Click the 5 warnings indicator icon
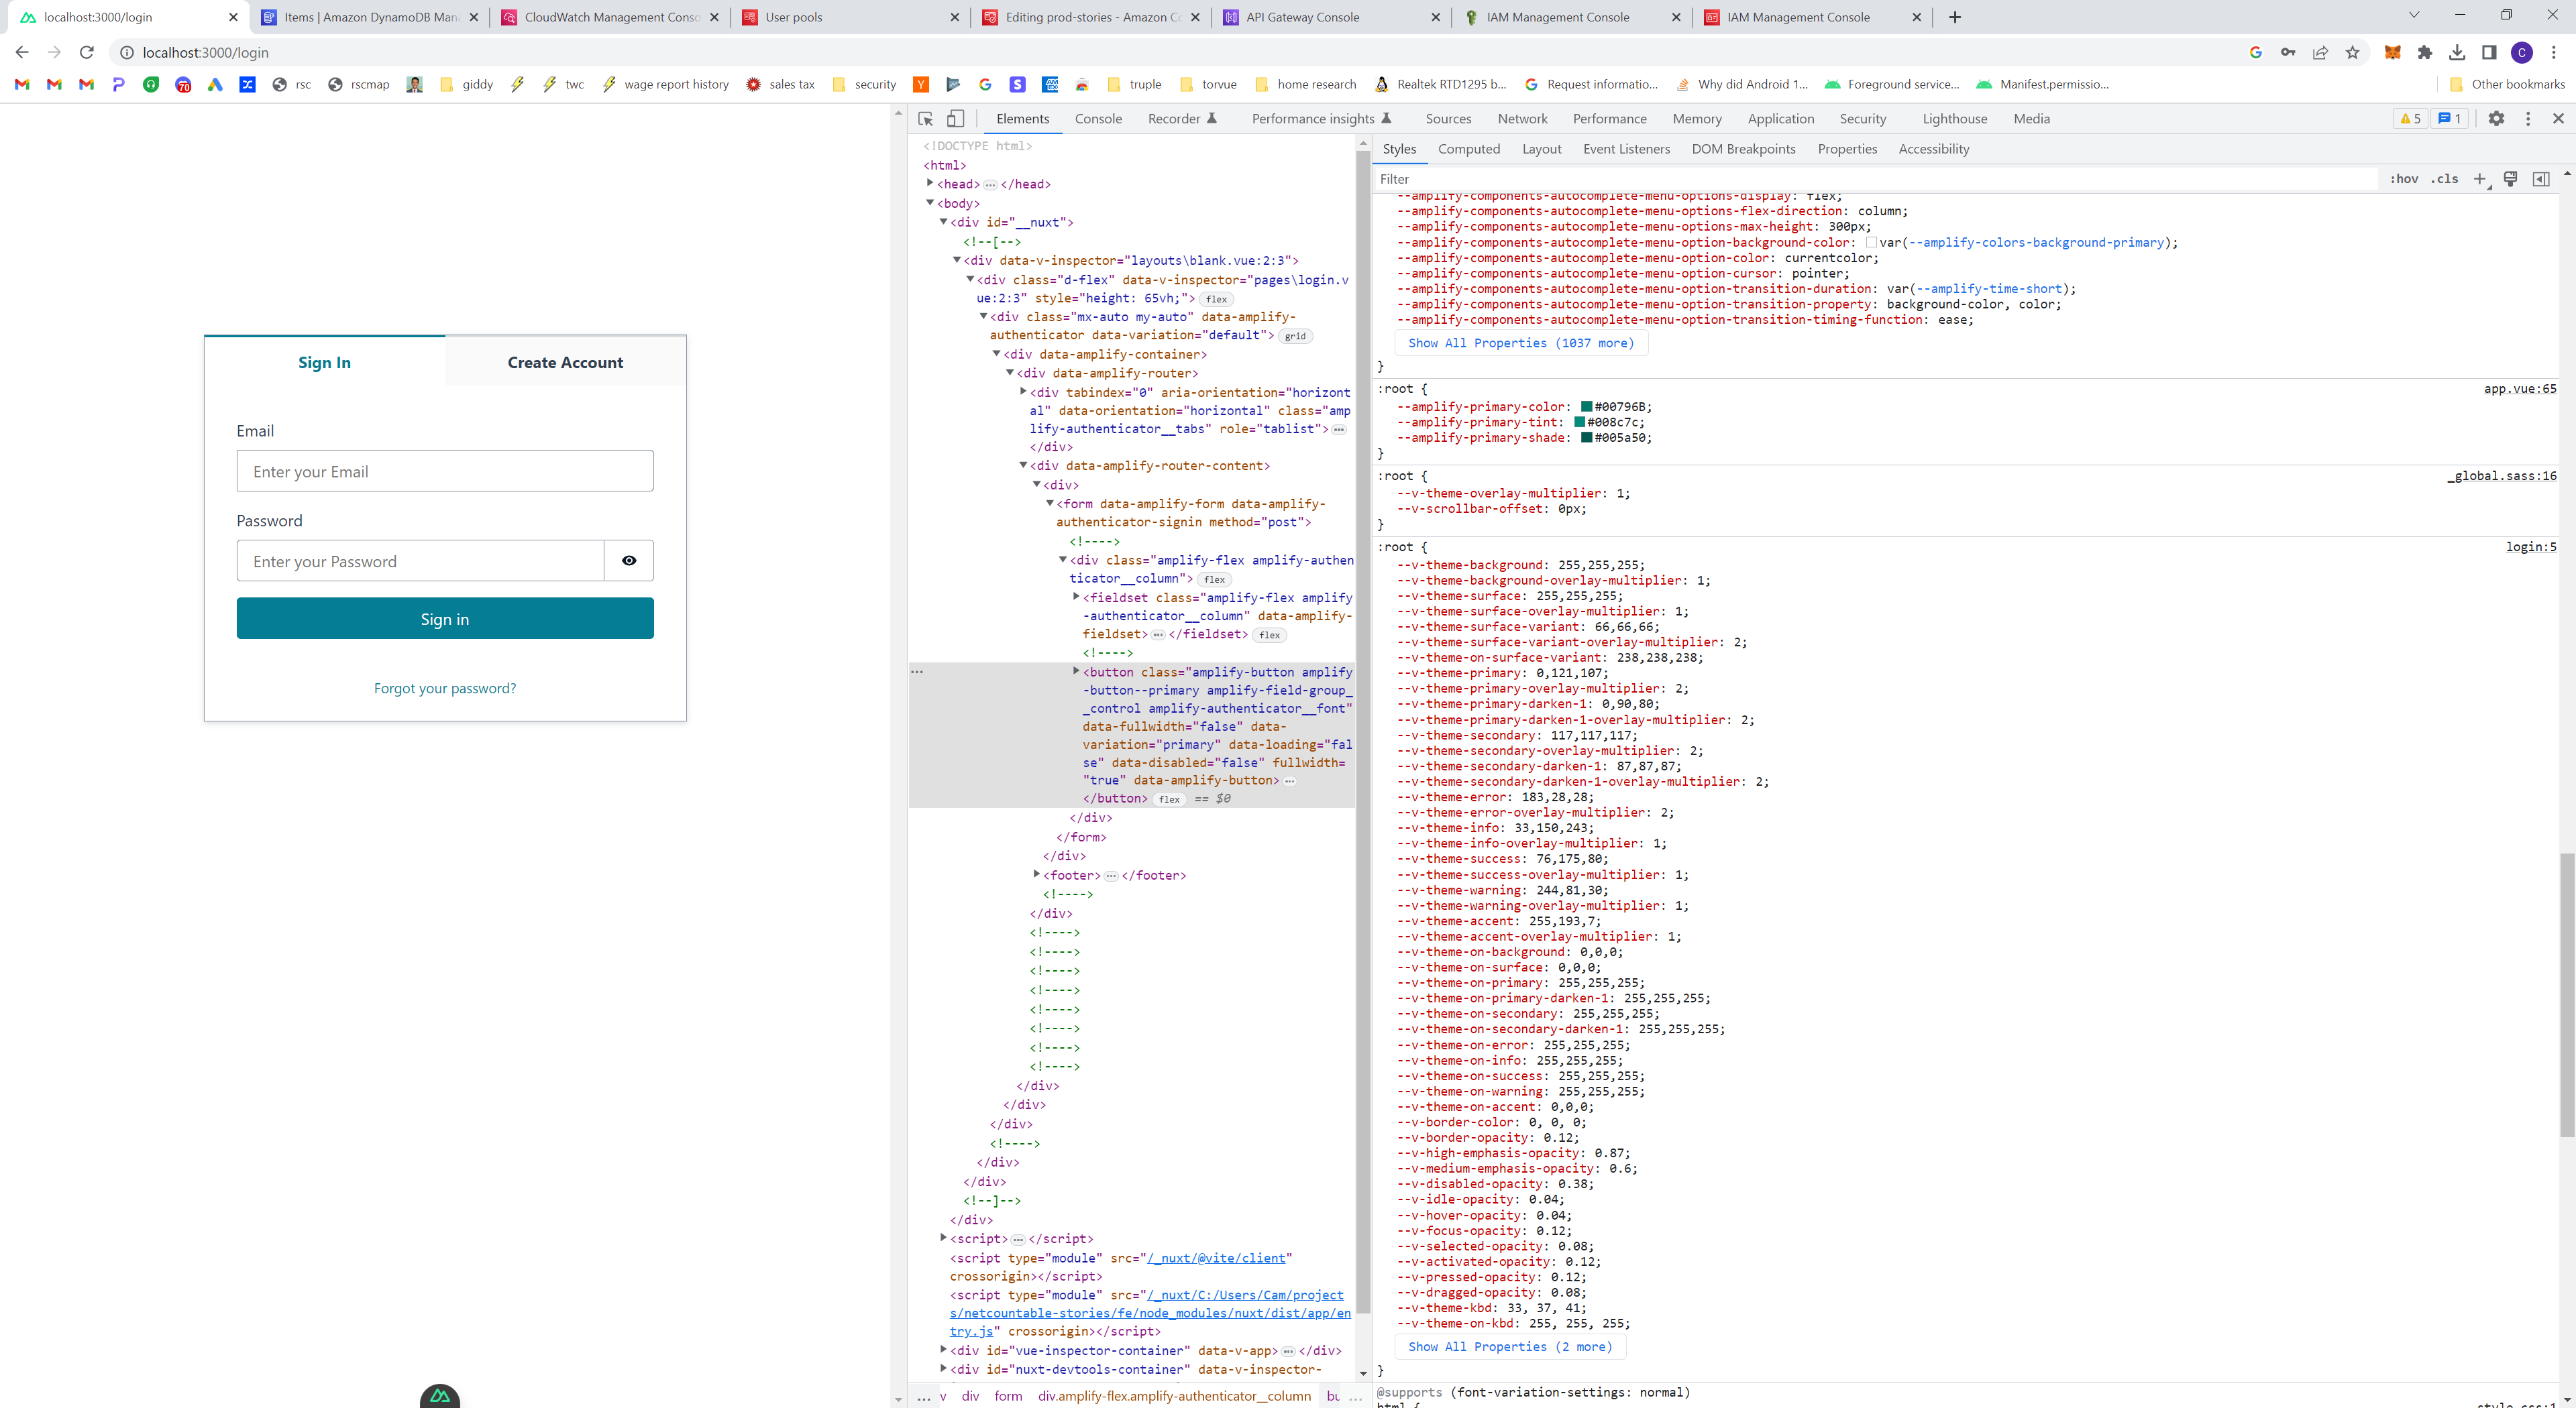Viewport: 2576px width, 1408px height. pyautogui.click(x=2410, y=118)
